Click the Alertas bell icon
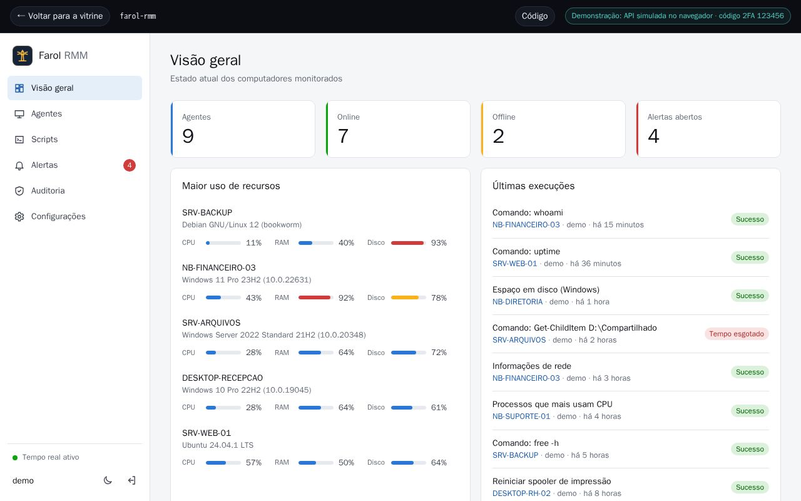Image resolution: width=801 pixels, height=501 pixels. pos(19,165)
